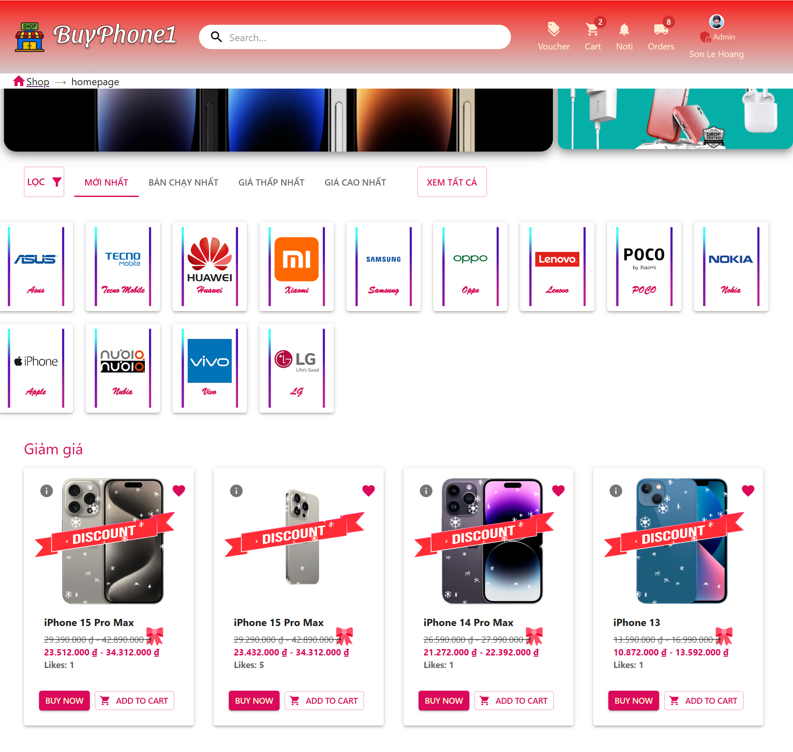Screen dimensions: 793x752
Task: Click the "10.872.000 đ - 13.592.000 đ" price
Action: tap(671, 652)
